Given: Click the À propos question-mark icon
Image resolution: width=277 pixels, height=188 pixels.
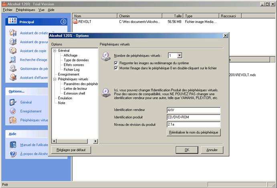Looking at the screenshot, I should tap(13, 154).
